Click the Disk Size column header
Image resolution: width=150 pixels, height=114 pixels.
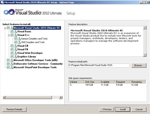(91, 82)
